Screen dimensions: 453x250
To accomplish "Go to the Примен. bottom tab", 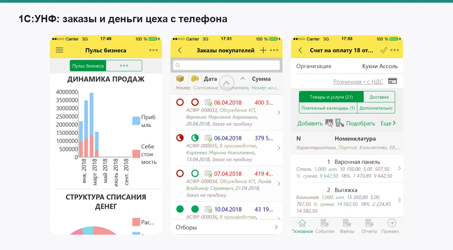I will click(391, 227).
